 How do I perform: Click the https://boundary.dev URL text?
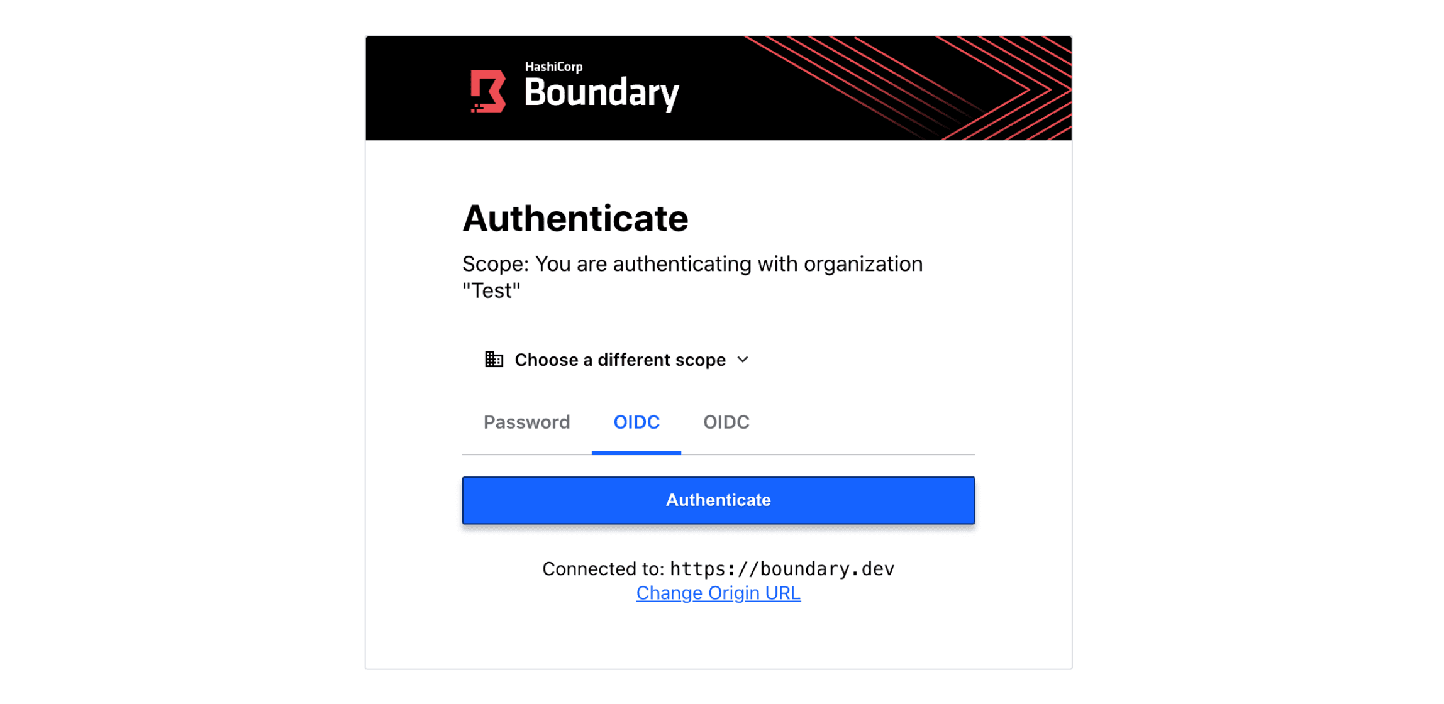[782, 569]
